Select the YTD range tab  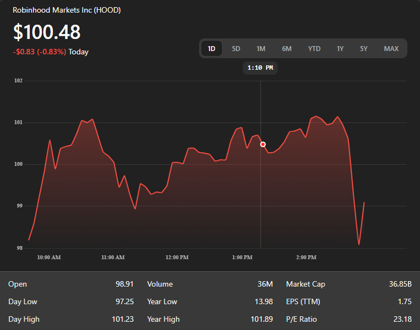click(x=314, y=49)
